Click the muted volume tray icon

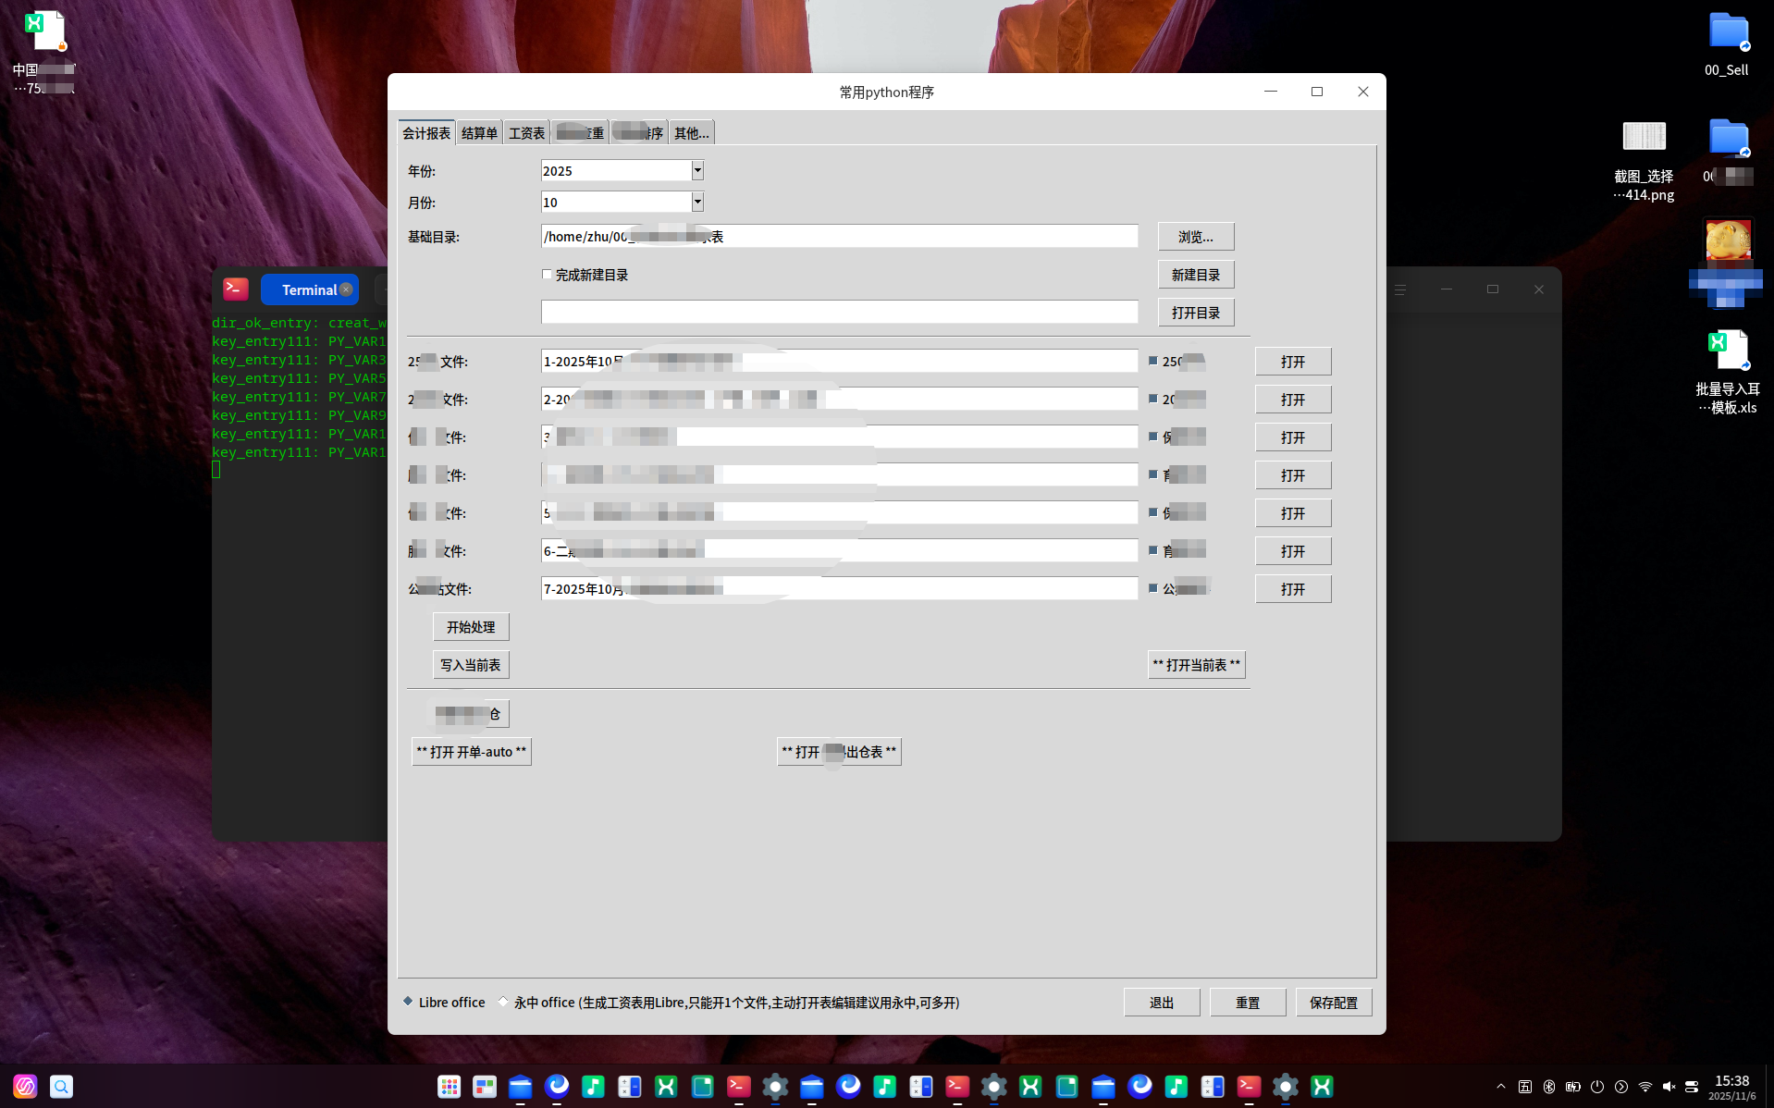1669,1087
